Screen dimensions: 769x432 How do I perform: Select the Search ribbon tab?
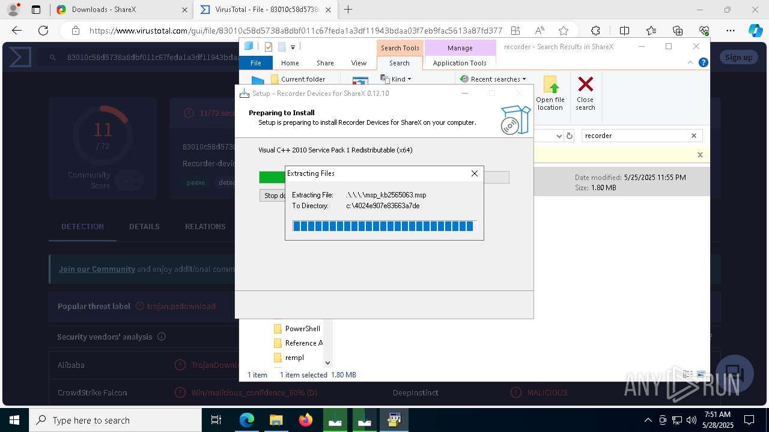pyautogui.click(x=400, y=63)
